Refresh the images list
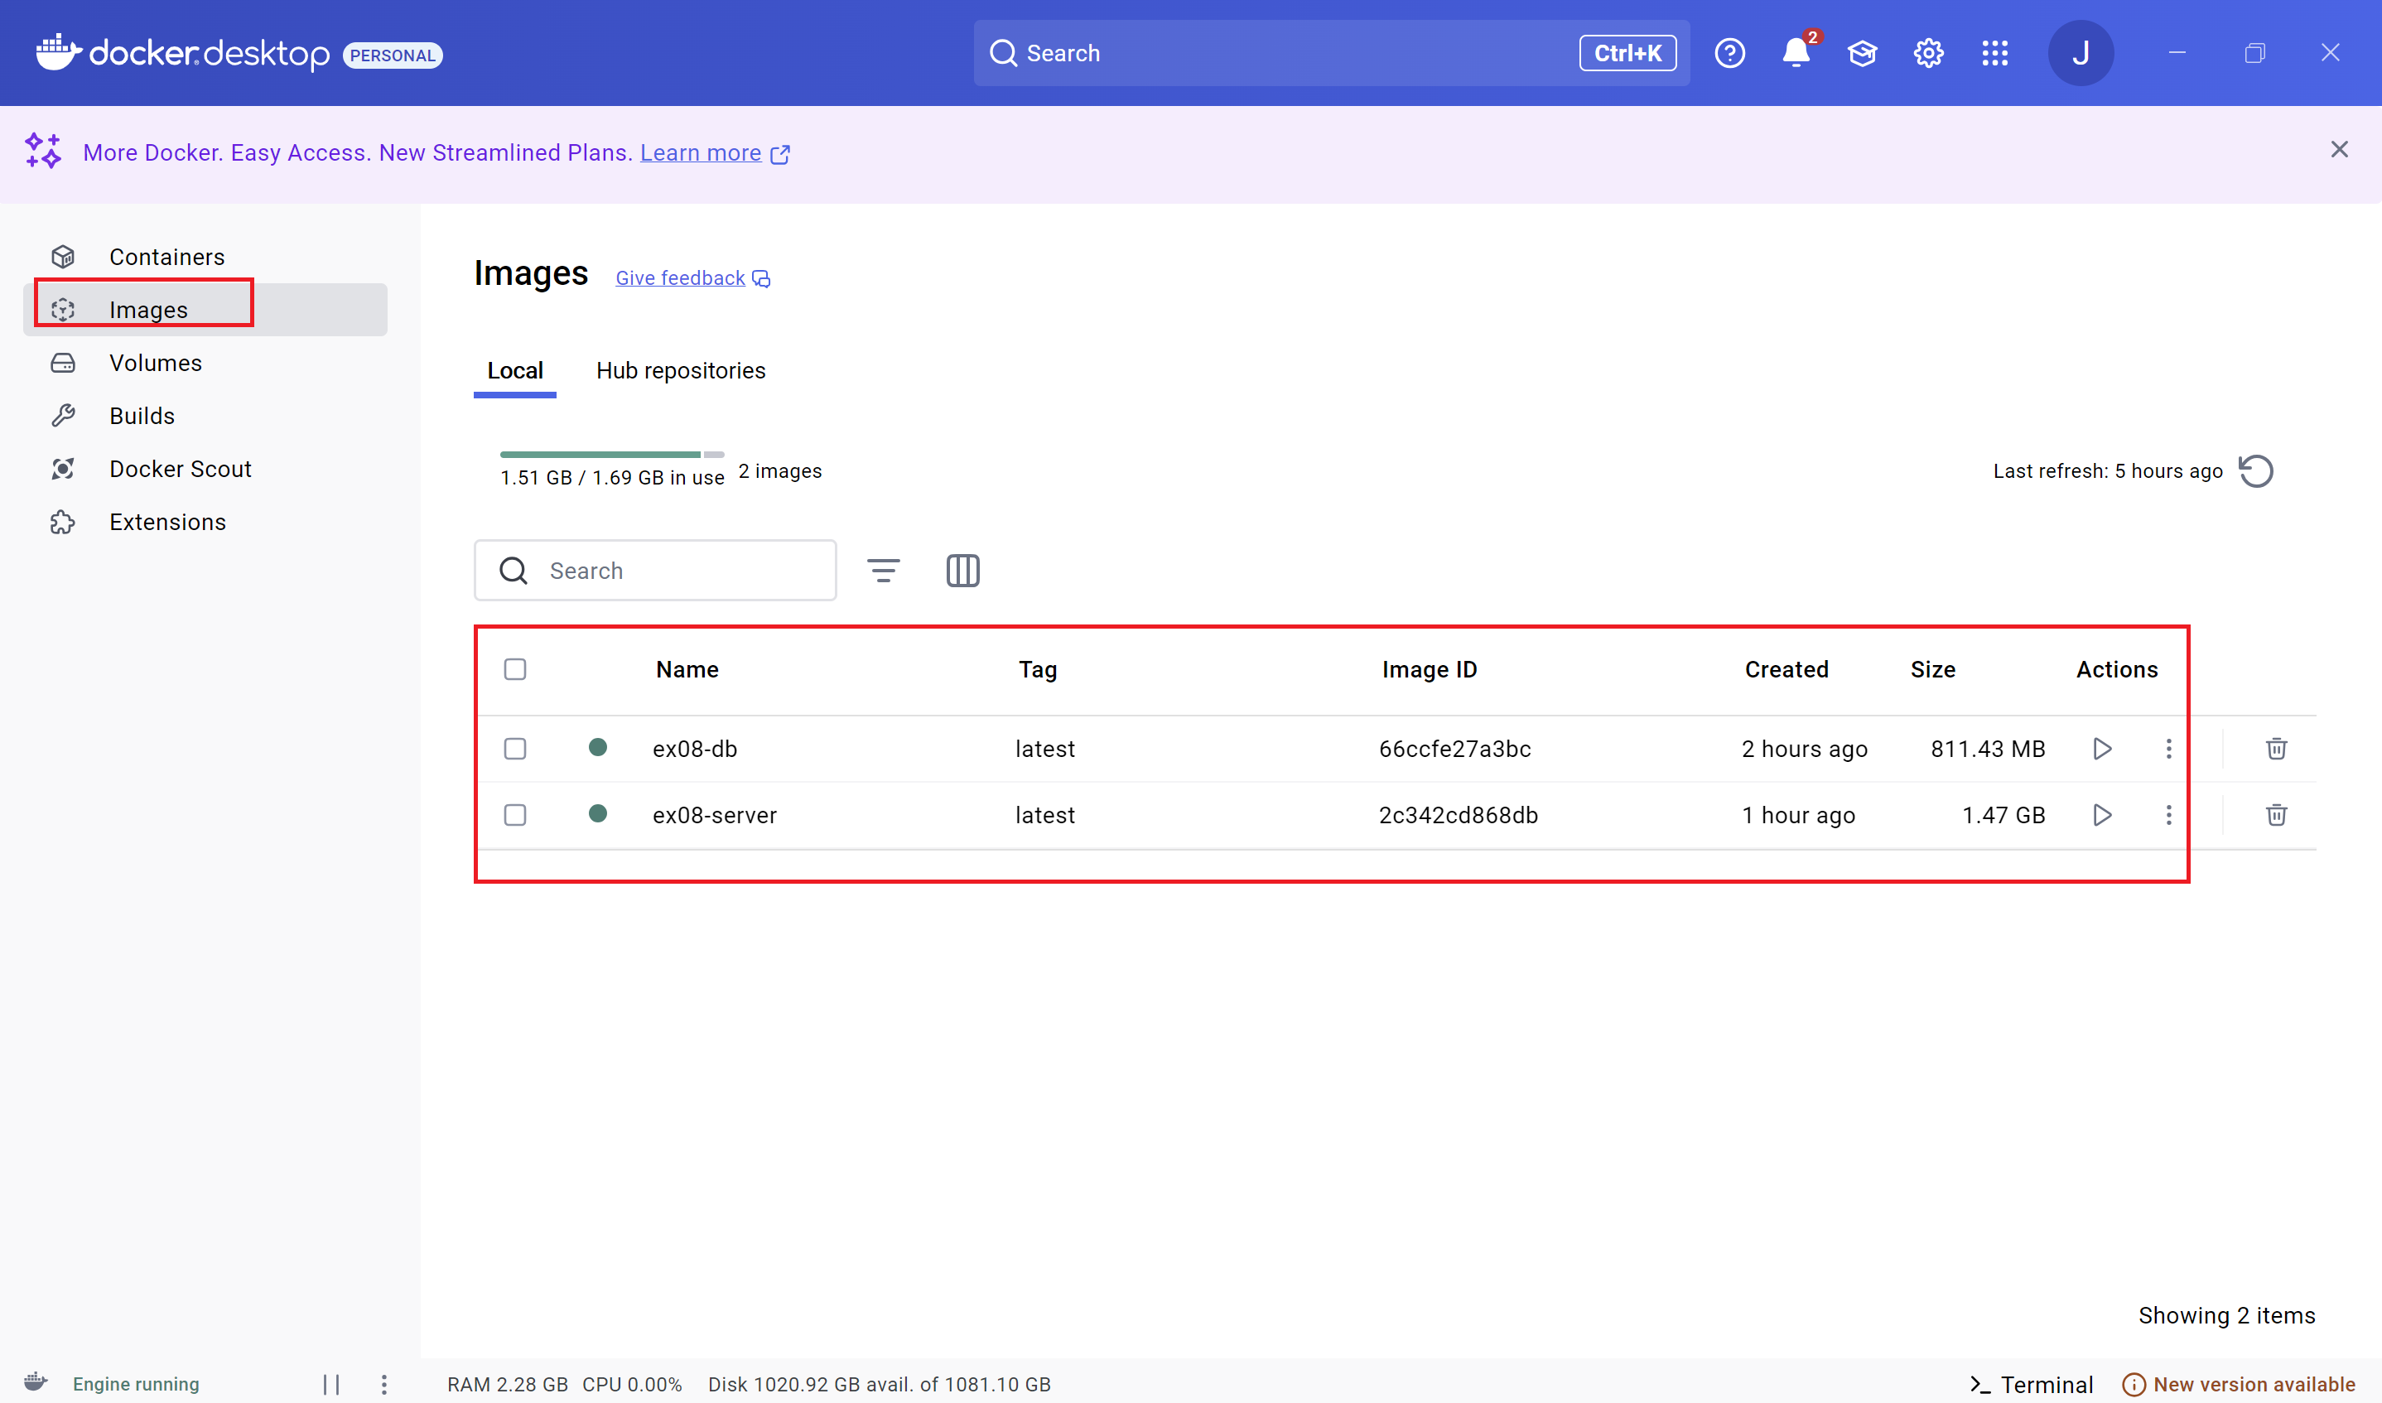The width and height of the screenshot is (2382, 1403). (x=2256, y=470)
